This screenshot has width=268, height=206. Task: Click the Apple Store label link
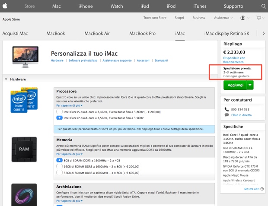(x=11, y=19)
